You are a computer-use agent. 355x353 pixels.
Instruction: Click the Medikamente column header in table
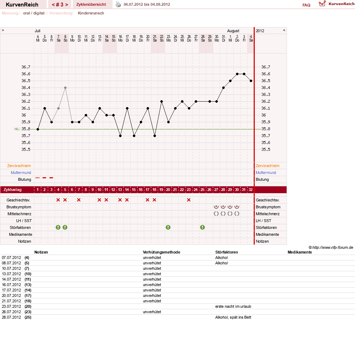(x=300, y=252)
